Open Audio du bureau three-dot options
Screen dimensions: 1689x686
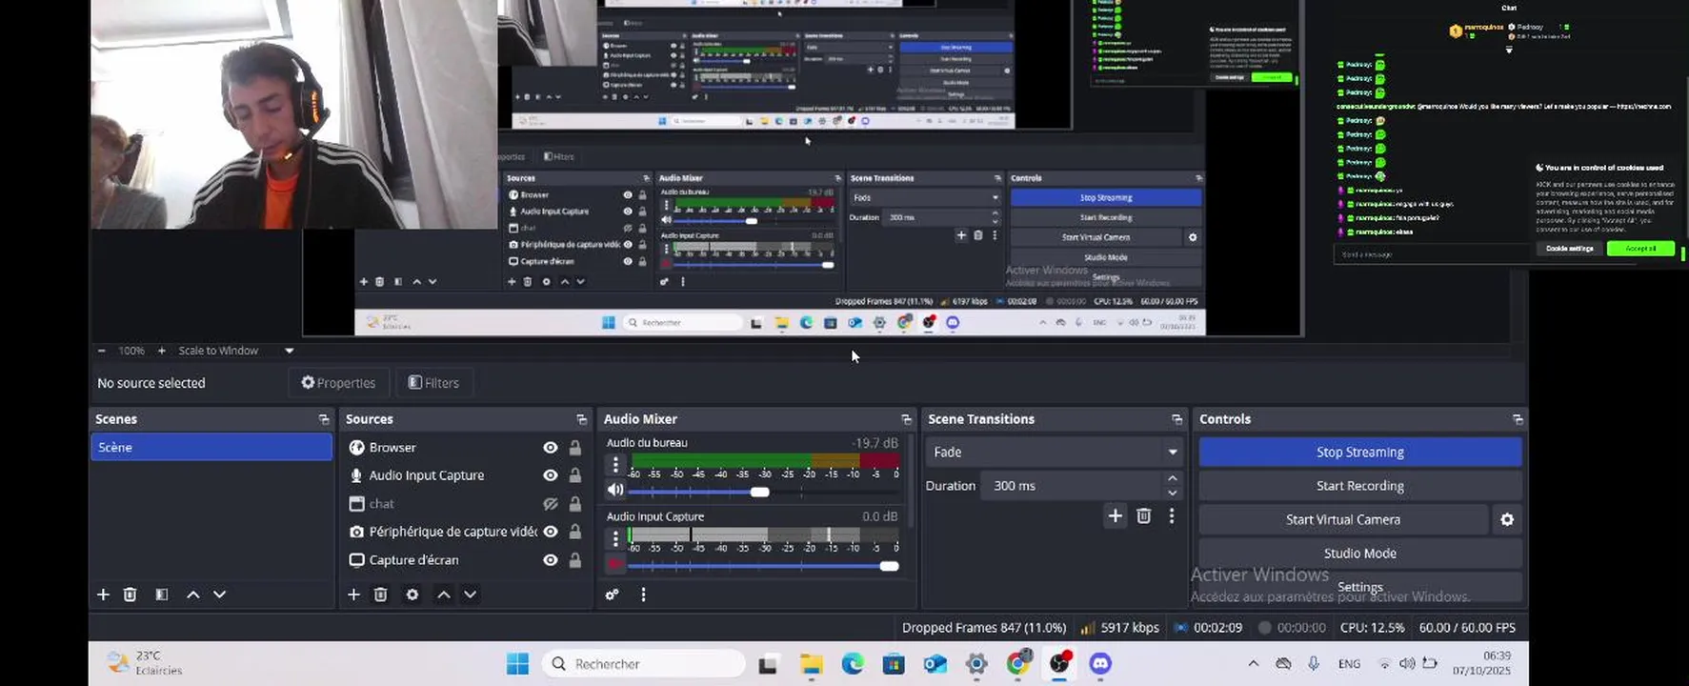(615, 464)
